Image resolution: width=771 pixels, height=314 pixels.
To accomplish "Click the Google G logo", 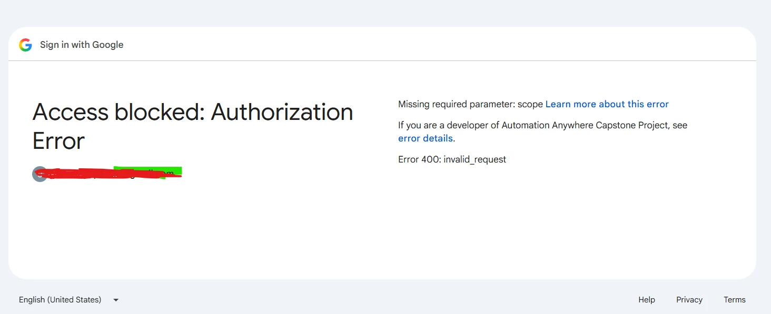I will click(x=25, y=45).
